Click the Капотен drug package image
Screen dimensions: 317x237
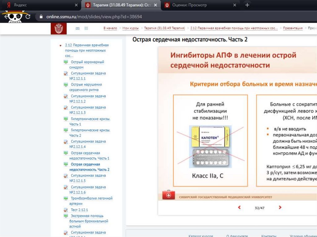coord(210,146)
